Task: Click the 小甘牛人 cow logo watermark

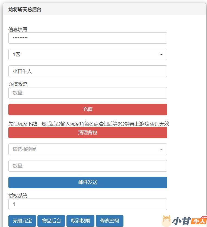Action: pyautogui.click(x=184, y=221)
